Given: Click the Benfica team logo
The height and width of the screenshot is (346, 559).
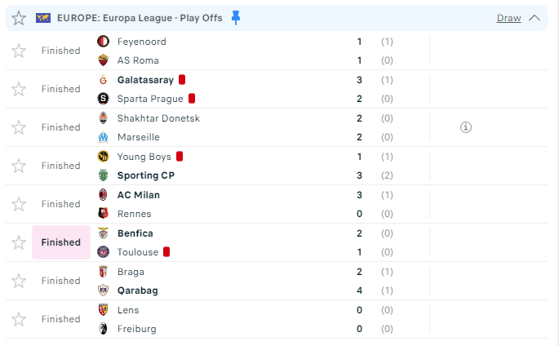Looking at the screenshot, I should pos(103,233).
